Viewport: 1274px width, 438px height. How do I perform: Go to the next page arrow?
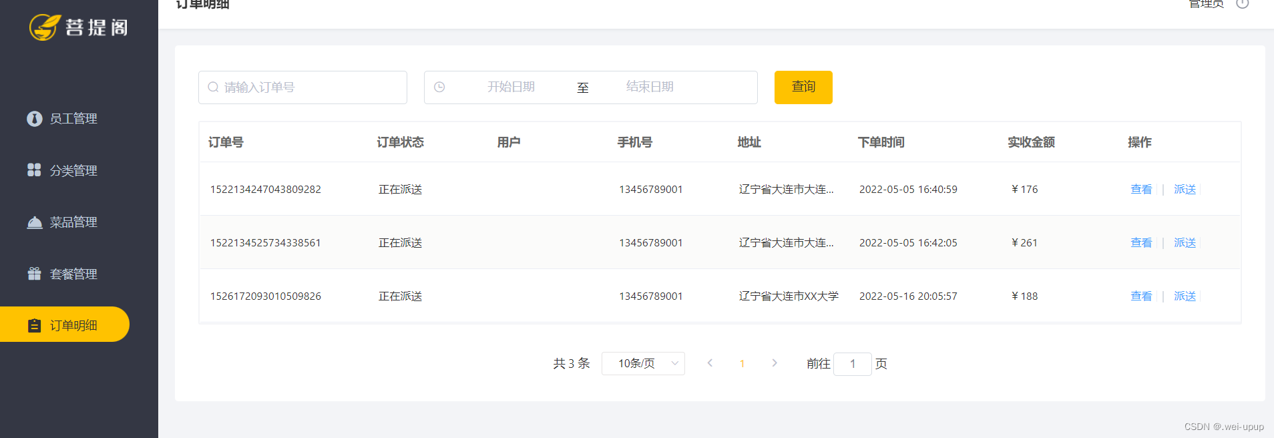(x=775, y=363)
